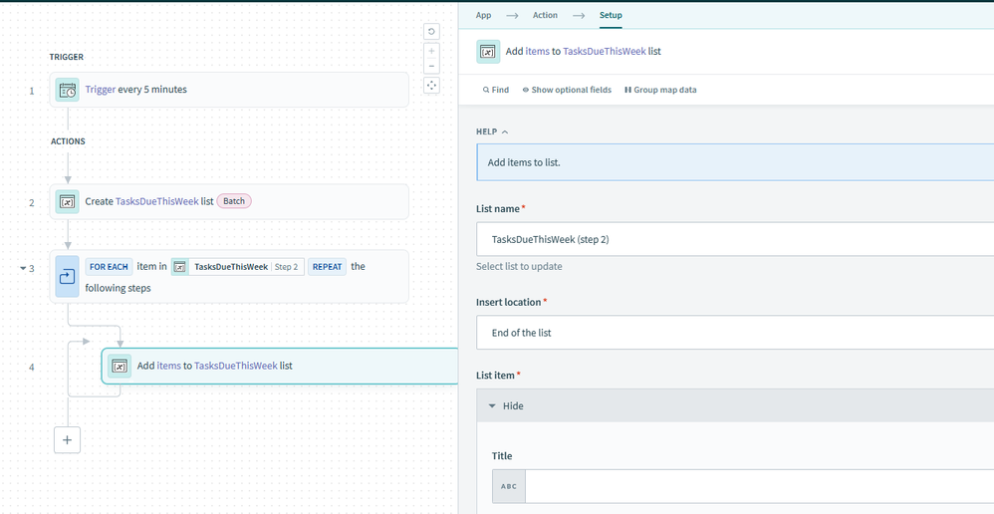Switch to the Action tab
The height and width of the screenshot is (514, 994).
pyautogui.click(x=545, y=15)
